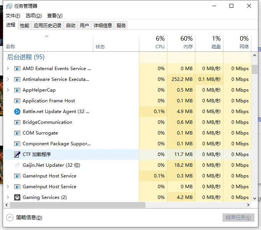Open the 文件(F) menu
This screenshot has width=261, height=230.
[13, 16]
